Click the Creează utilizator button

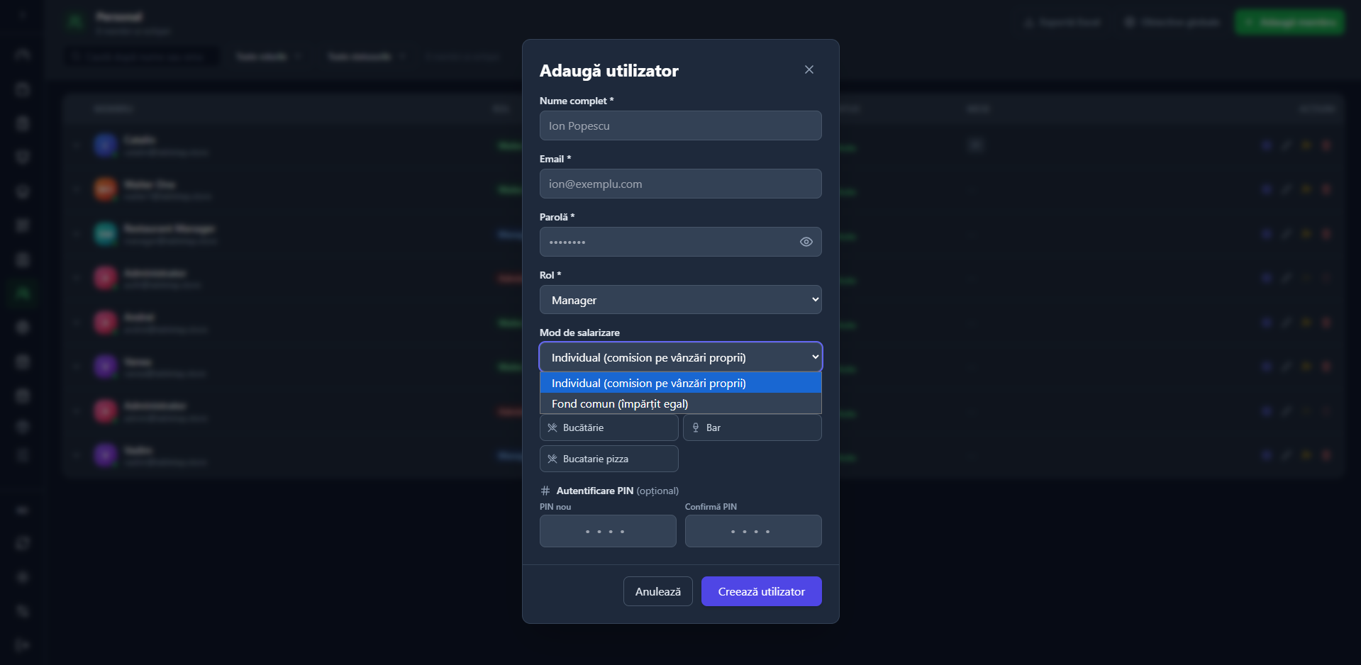click(761, 591)
